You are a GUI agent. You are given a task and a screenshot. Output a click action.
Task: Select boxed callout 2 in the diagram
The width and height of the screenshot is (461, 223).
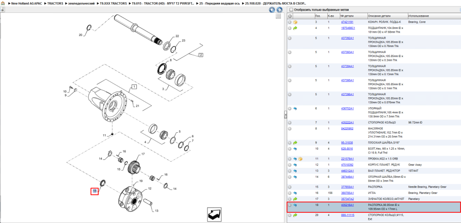pyautogui.click(x=201, y=55)
